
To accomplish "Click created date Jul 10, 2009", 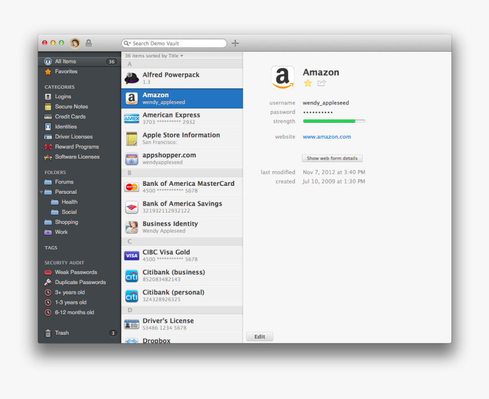I will point(334,181).
